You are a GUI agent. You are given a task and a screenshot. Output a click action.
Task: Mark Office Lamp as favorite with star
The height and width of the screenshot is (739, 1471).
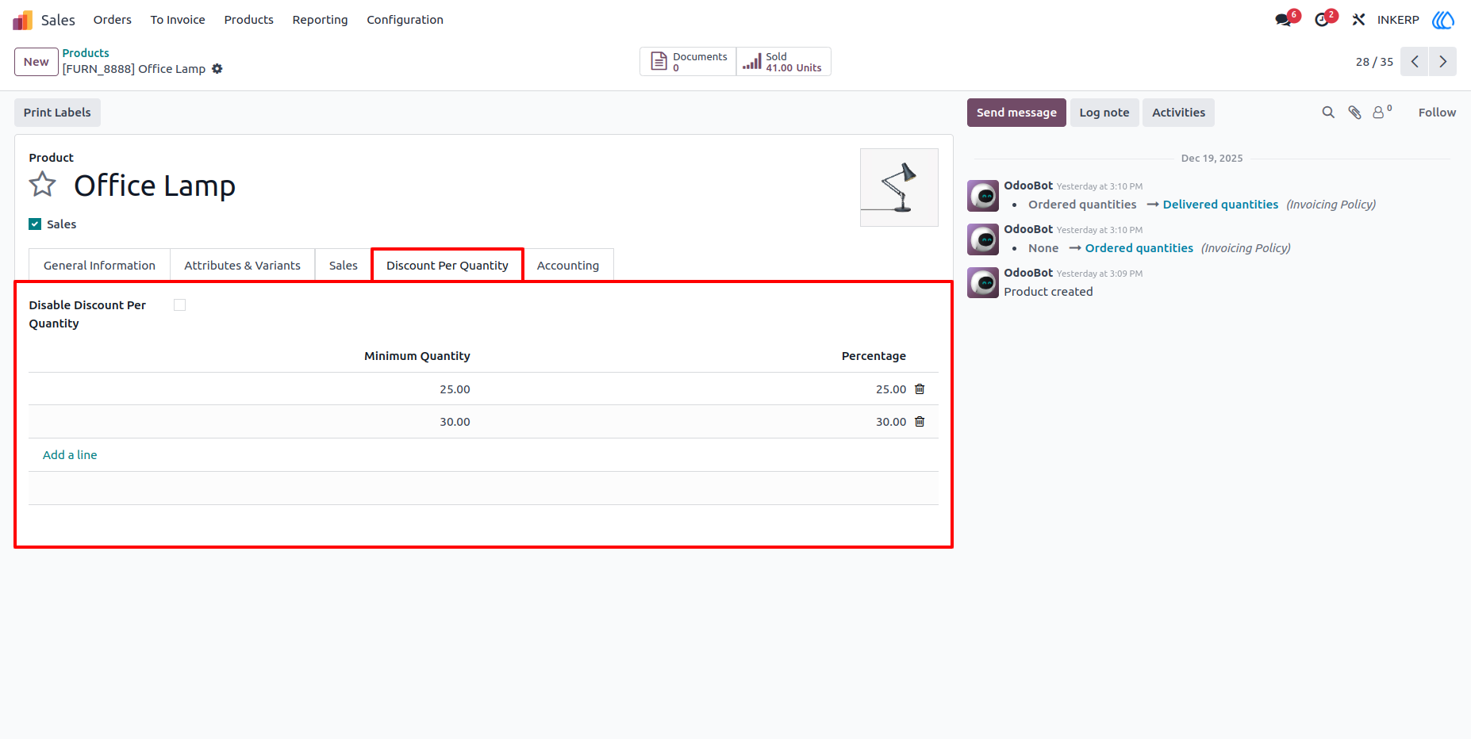pos(43,185)
